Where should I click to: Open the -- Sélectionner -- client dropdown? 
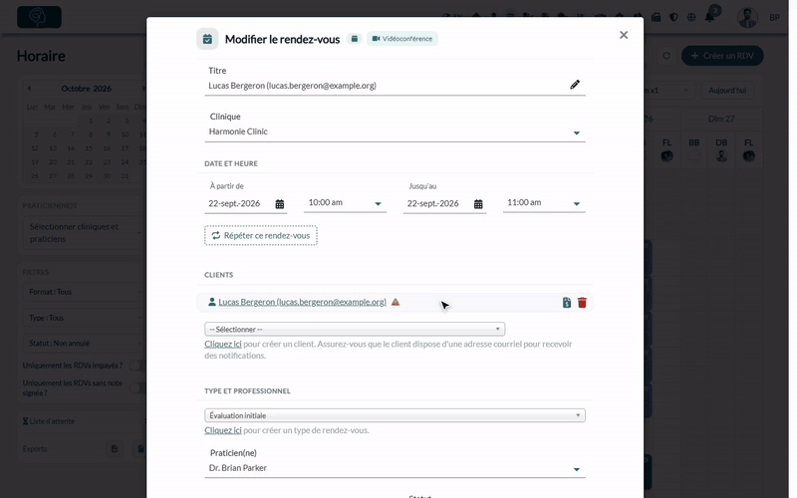[355, 329]
